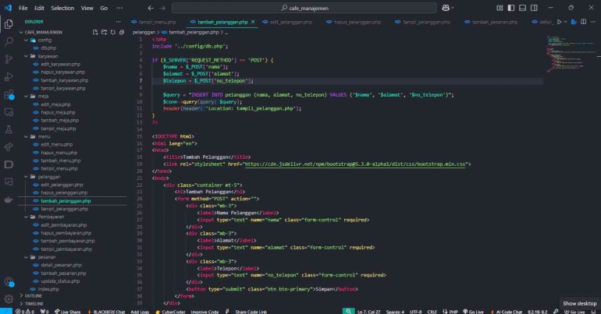Open the Search view in activity bar

click(x=9, y=41)
